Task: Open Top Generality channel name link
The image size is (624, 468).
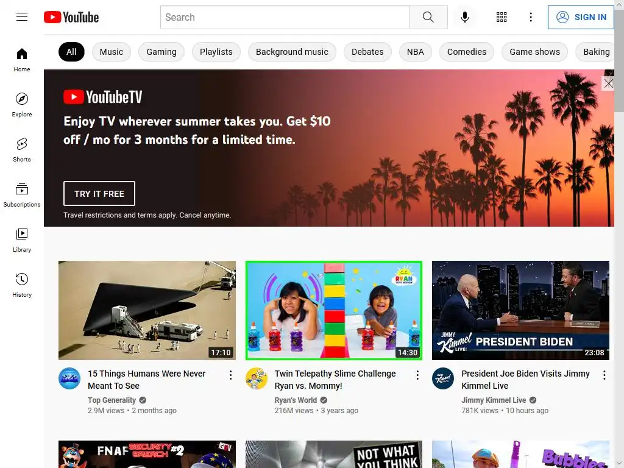Action: click(x=112, y=400)
